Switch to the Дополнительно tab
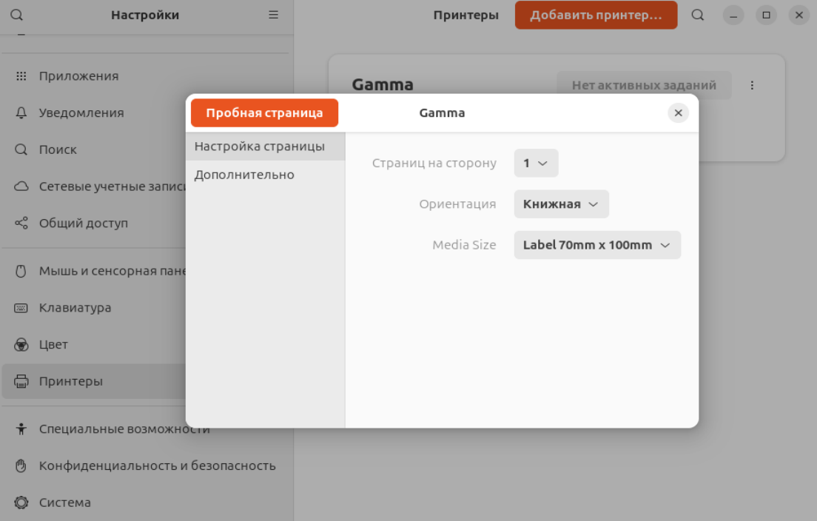Viewport: 817px width, 521px height. (245, 175)
